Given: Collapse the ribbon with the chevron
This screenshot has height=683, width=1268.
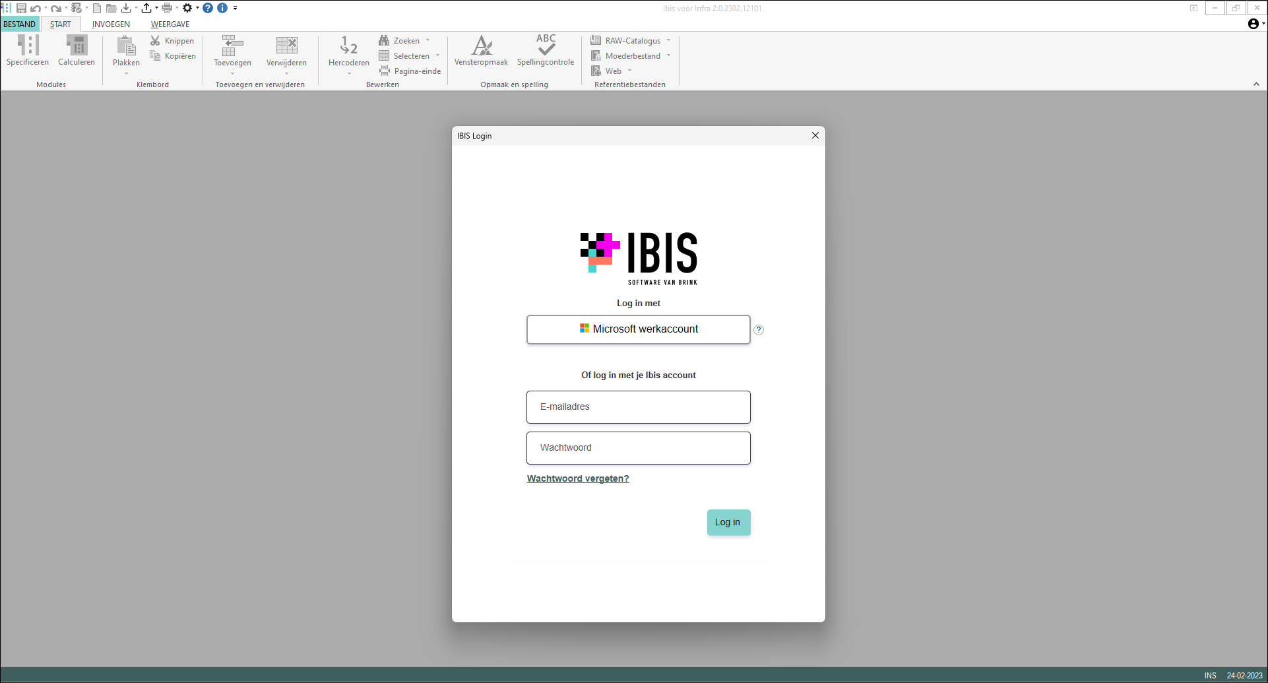Looking at the screenshot, I should (1256, 84).
